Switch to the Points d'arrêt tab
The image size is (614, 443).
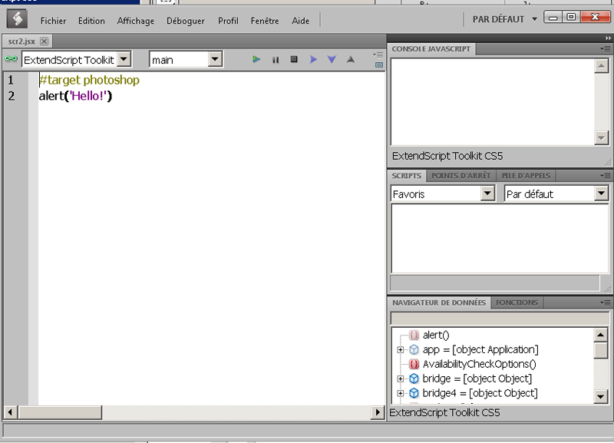coord(461,176)
